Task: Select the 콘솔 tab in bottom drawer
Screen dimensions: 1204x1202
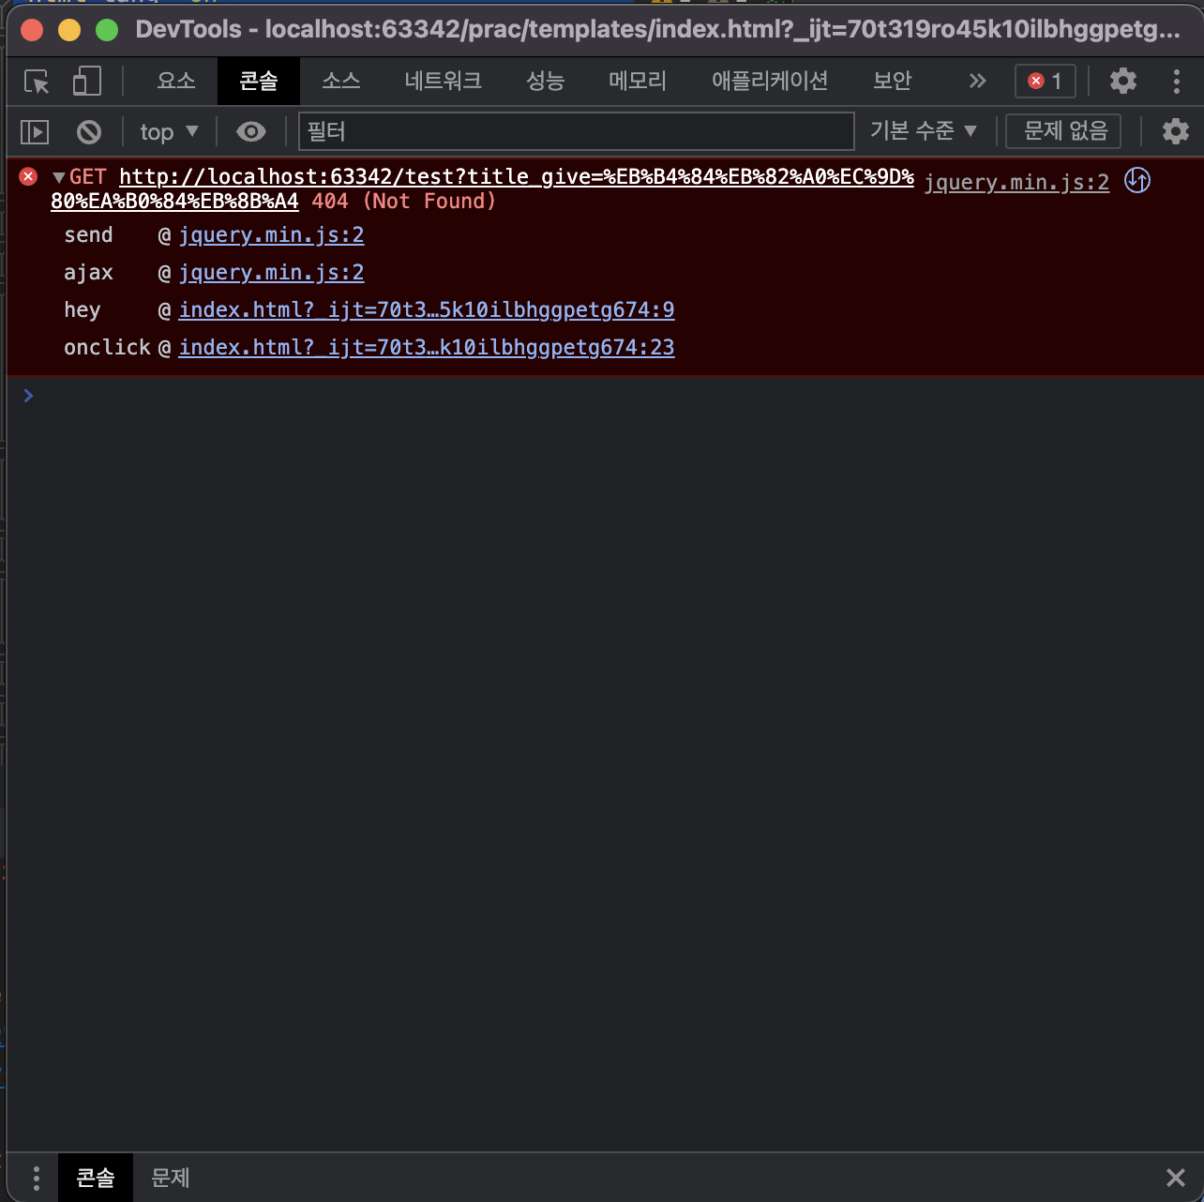Action: coord(96,1178)
